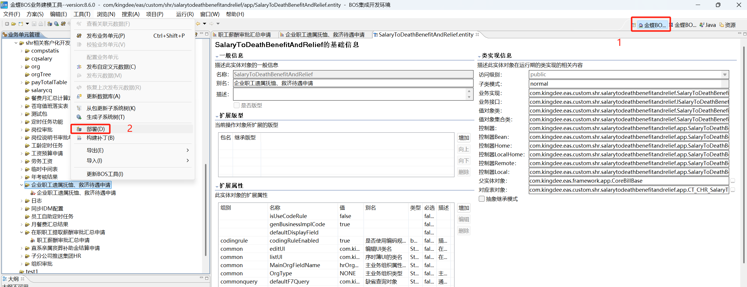The height and width of the screenshot is (287, 747).
Task: Click the forward navigation arrow icon
Action: (x=211, y=24)
